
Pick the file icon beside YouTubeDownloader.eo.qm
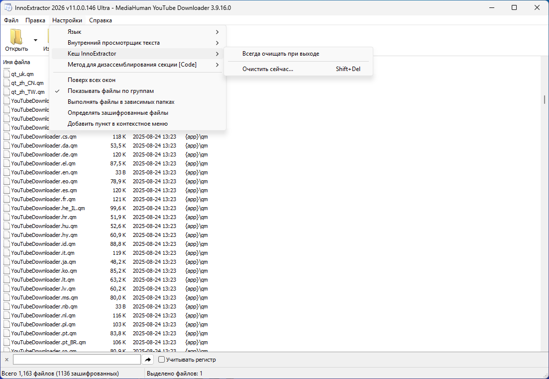[x=6, y=181]
